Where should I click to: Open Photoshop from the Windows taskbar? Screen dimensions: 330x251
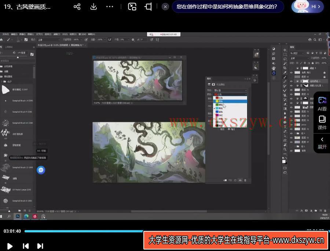18,216
